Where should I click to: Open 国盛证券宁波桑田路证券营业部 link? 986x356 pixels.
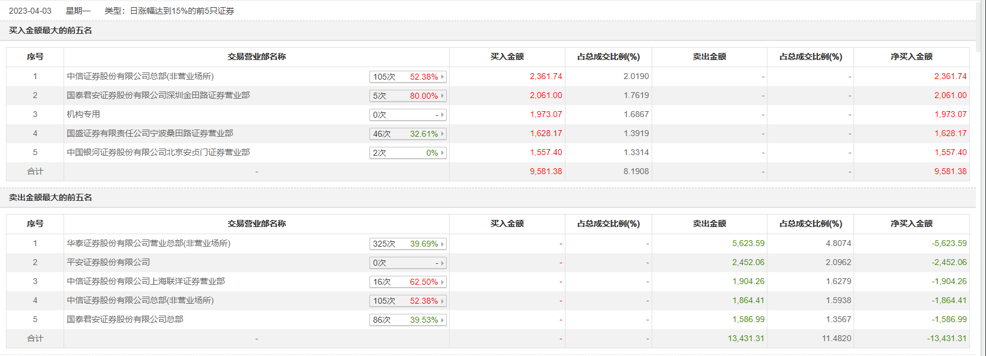[150, 133]
